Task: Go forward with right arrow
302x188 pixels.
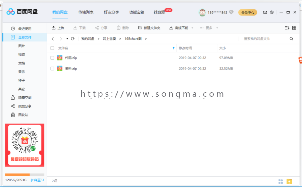Action: tap(61, 39)
